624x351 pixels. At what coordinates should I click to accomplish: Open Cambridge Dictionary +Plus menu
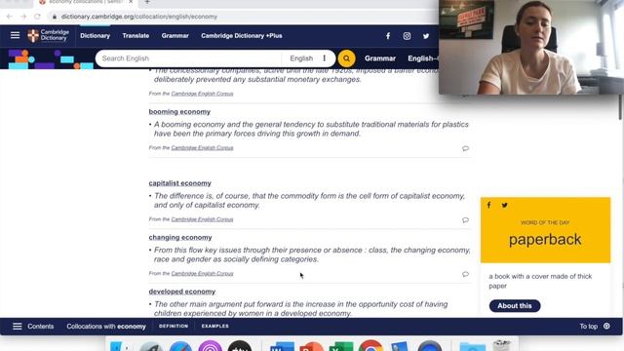pos(242,36)
